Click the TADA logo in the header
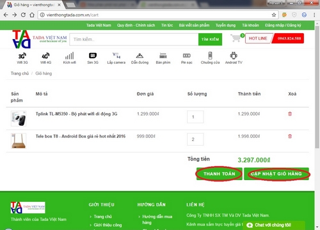 point(40,39)
